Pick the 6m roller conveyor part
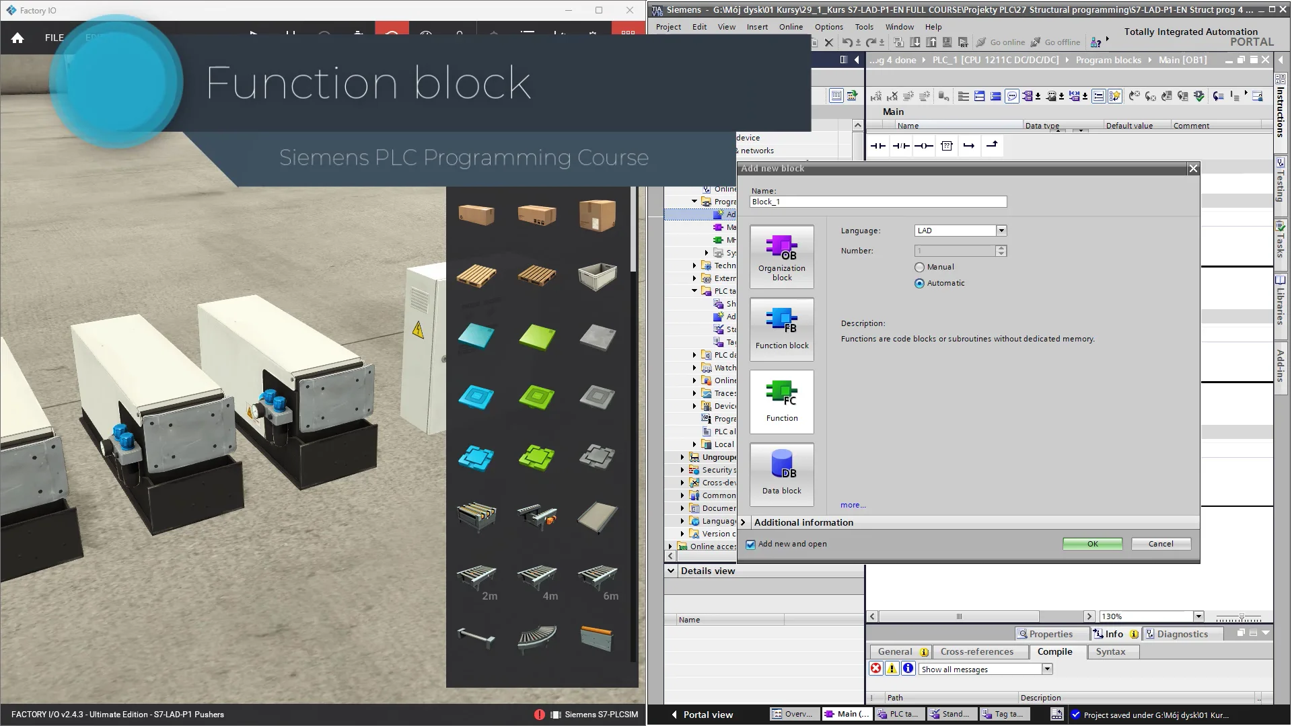Image resolution: width=1292 pixels, height=726 pixels. point(598,580)
